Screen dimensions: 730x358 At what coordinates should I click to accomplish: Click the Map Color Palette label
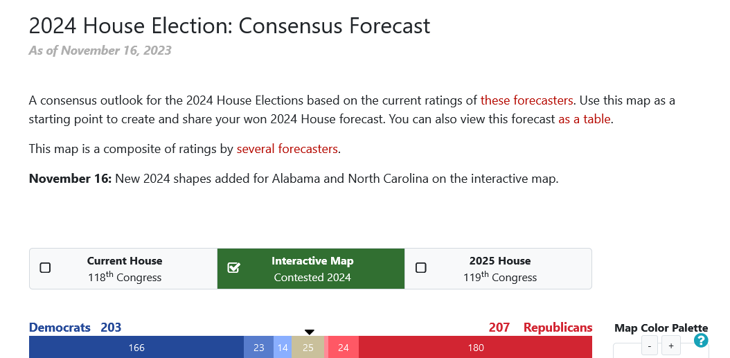661,328
